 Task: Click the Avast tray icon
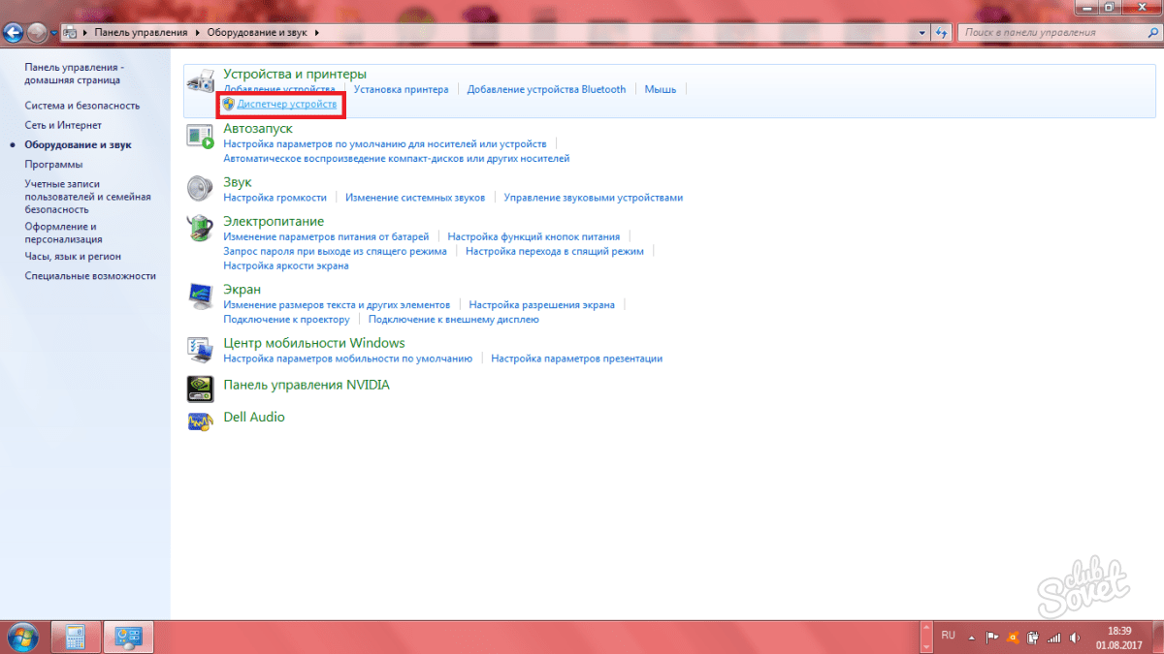click(1012, 637)
